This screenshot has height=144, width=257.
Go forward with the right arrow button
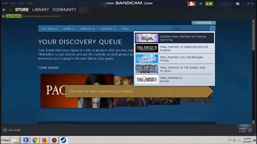[x=10, y=10]
